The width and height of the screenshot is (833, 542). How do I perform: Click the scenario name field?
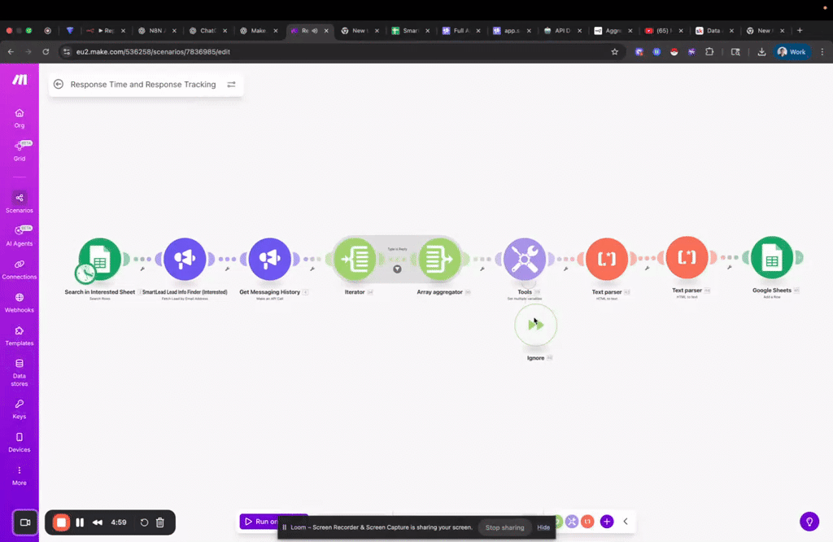tap(143, 85)
